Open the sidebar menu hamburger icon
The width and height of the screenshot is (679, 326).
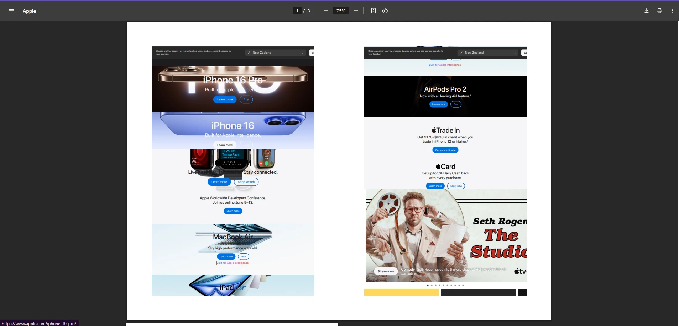pos(11,11)
